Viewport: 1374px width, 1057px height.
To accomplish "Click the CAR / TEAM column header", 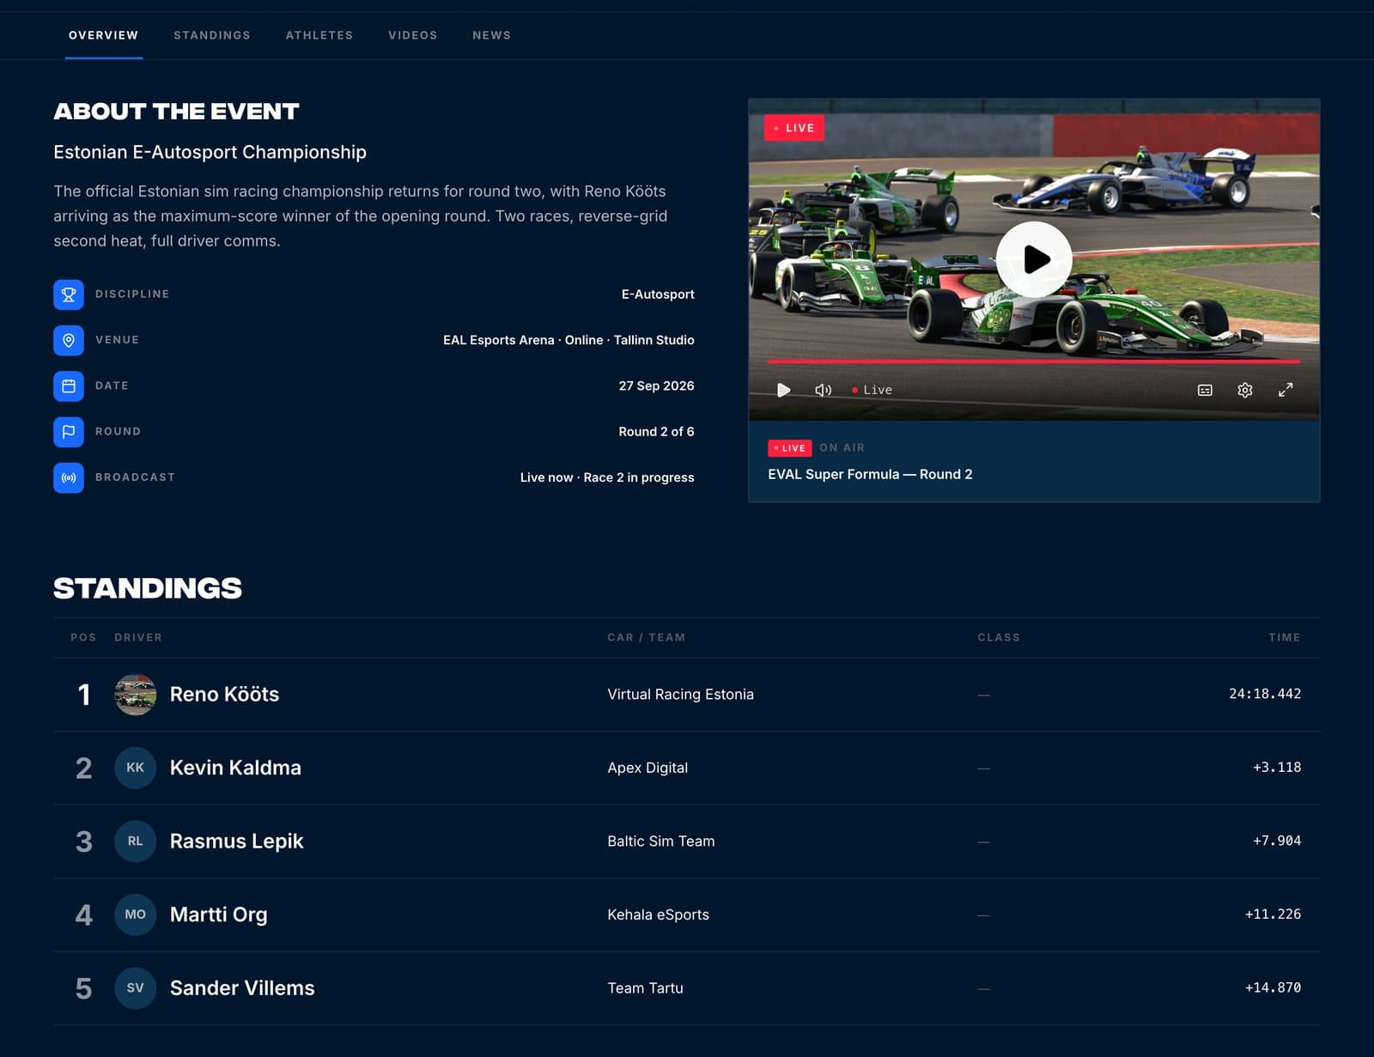I will (647, 637).
